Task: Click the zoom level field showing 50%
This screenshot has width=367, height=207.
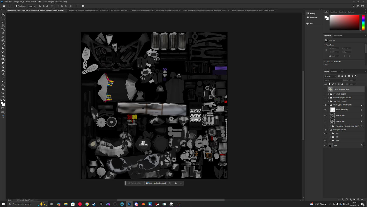Action: [10, 200]
